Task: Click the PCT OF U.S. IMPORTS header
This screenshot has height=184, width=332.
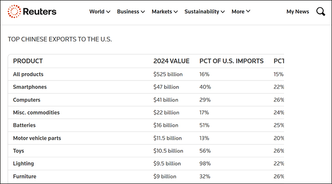Action: (x=231, y=61)
